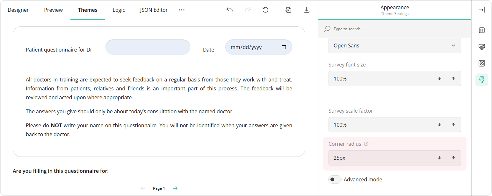Increase the Corner radius value
Viewport: 492px width, 196px height.
click(453, 158)
